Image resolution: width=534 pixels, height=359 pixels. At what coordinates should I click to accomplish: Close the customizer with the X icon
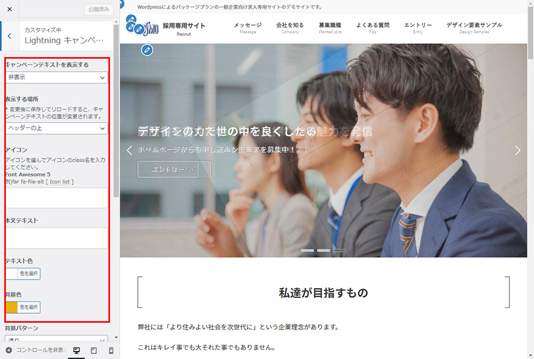9,10
